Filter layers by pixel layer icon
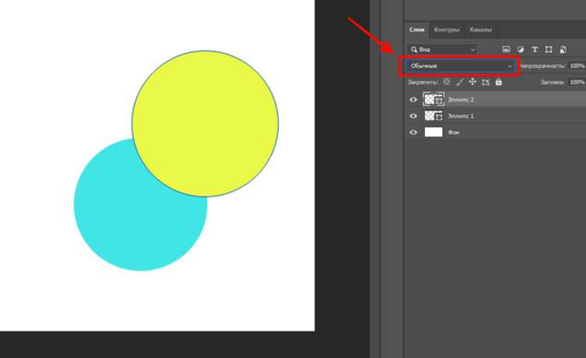 coord(506,49)
